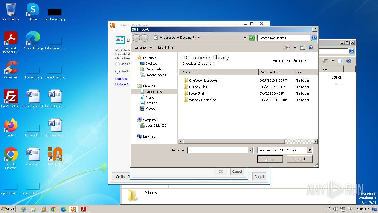The image size is (378, 213).
Task: Click Cancel in Initialize PDQ Deploy window
Action: [259, 177]
